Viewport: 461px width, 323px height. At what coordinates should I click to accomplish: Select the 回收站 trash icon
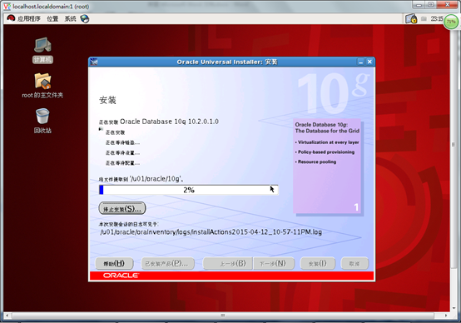point(42,121)
